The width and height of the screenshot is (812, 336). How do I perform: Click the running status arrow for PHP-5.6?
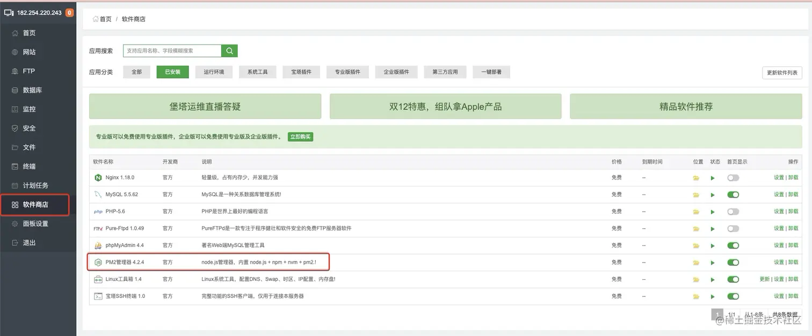713,212
